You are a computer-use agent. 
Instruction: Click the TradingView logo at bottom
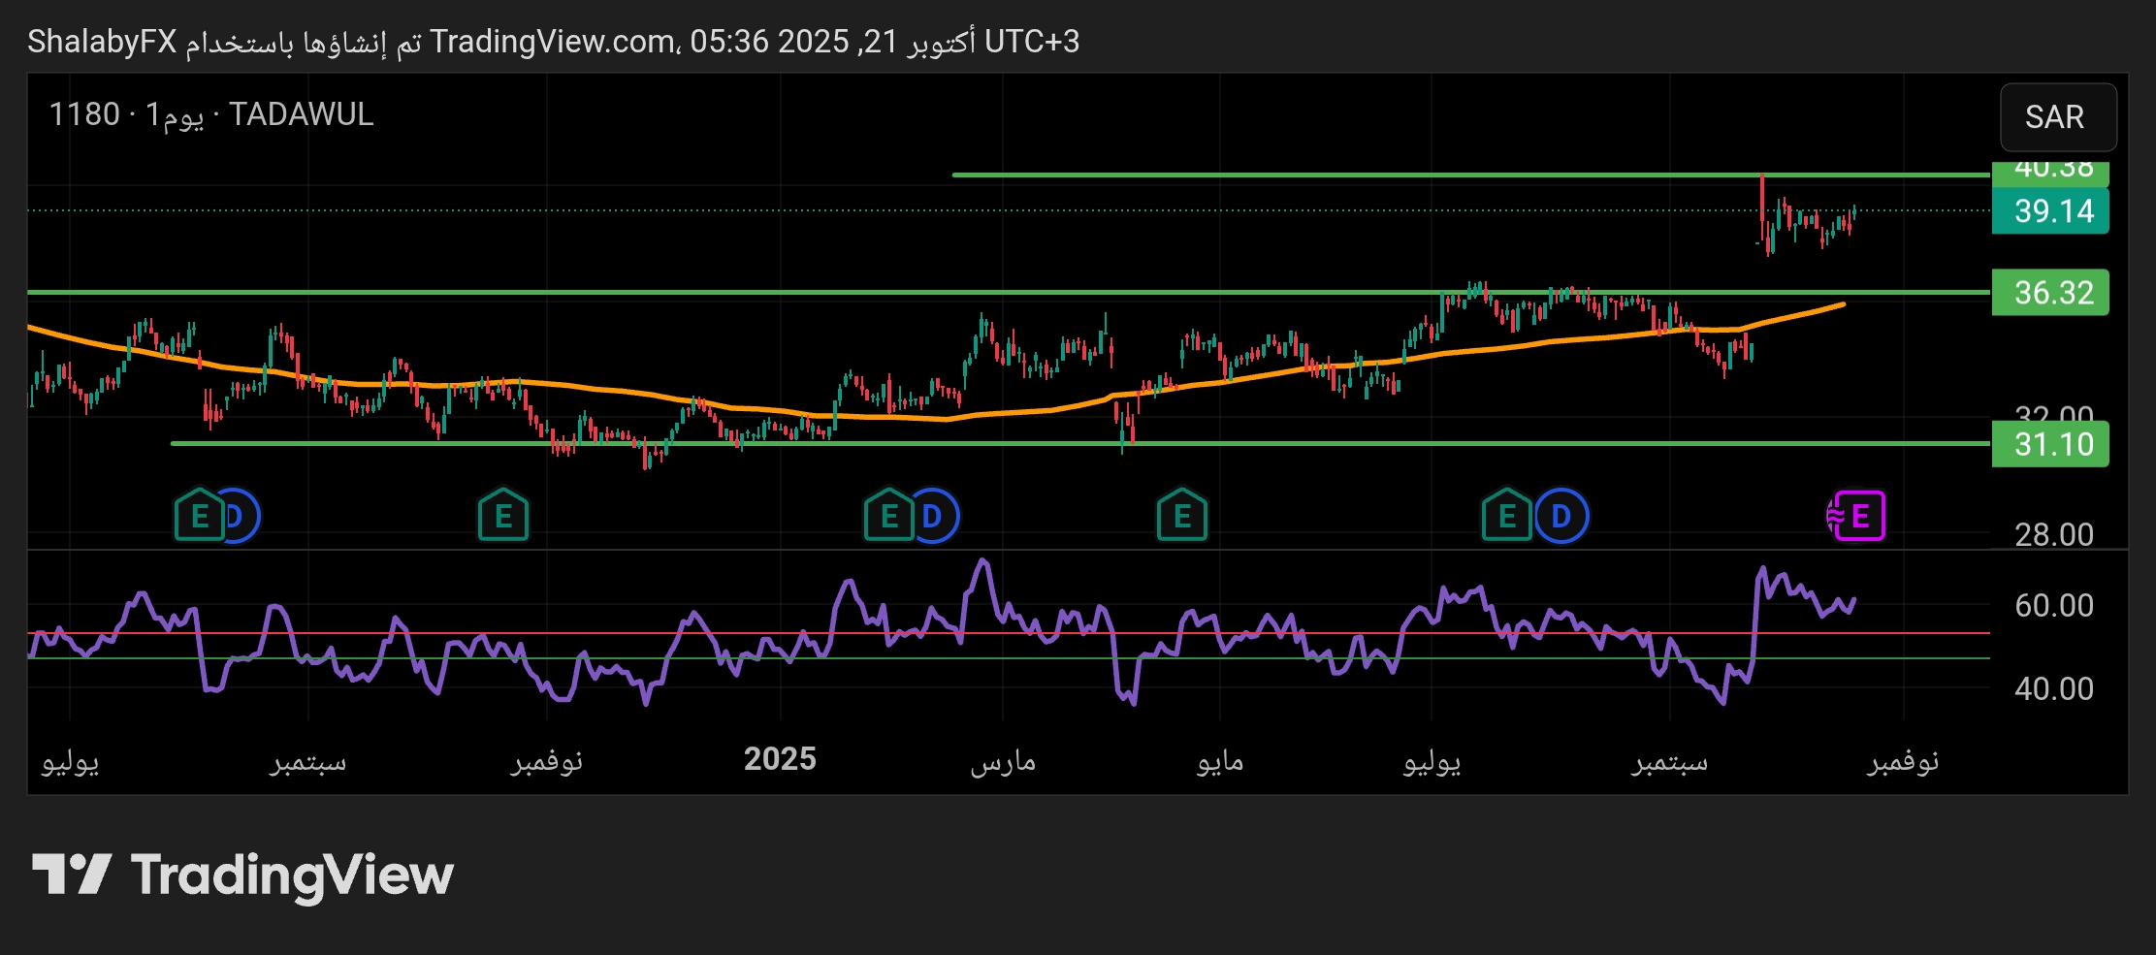click(x=242, y=875)
